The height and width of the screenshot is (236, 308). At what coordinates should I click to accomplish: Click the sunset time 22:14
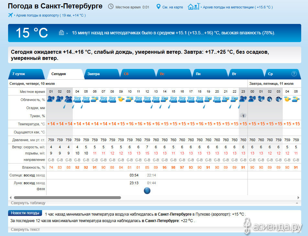pos(151,175)
